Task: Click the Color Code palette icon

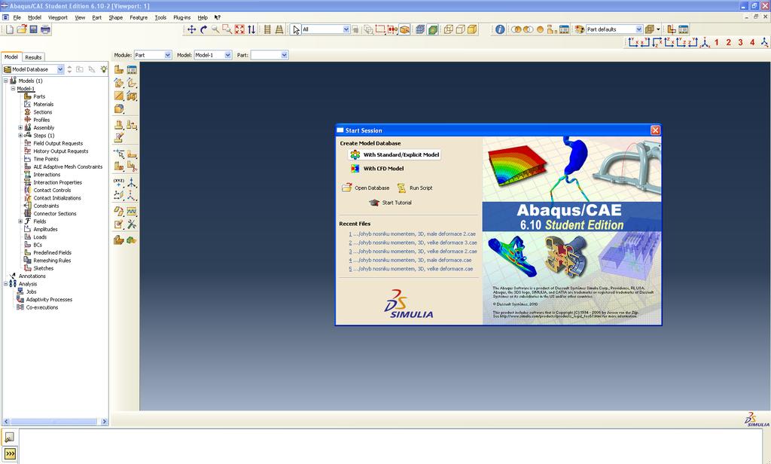Action: click(x=580, y=29)
